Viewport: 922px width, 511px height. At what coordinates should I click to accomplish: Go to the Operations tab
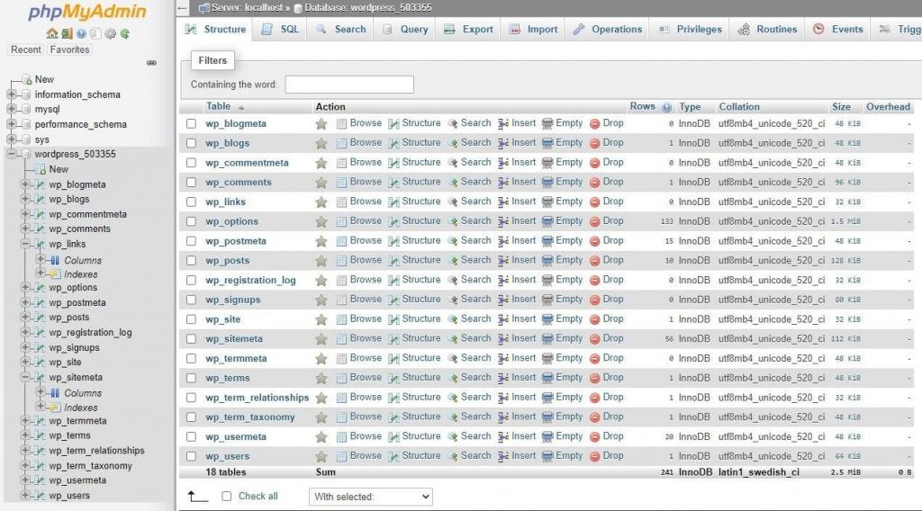(608, 30)
